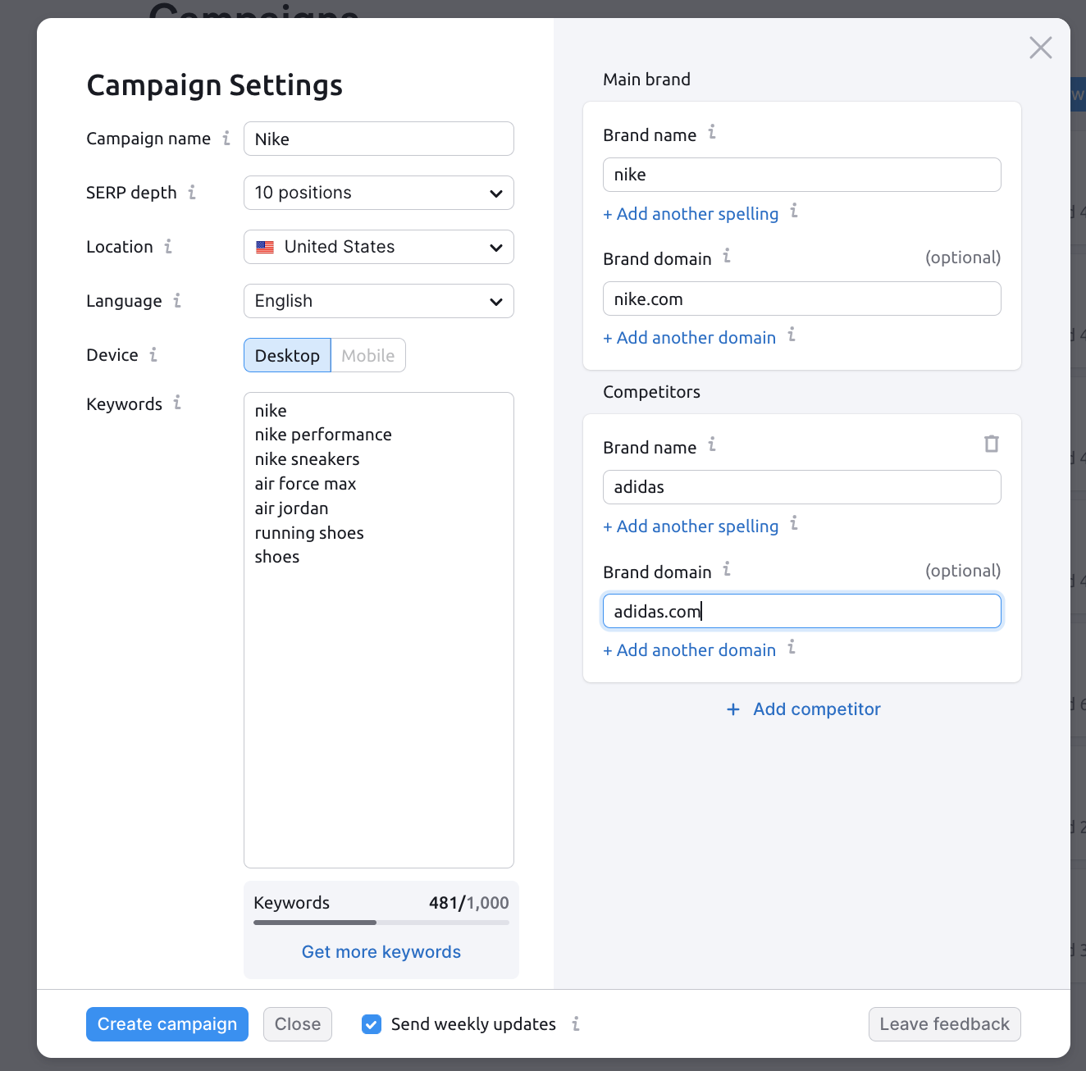The image size is (1086, 1071).
Task: Click Main brand domain field nike.com
Action: (802, 299)
